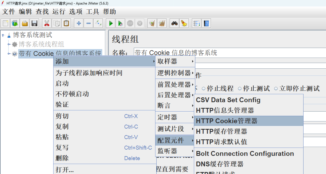Choose 添加 in the context menu
326x174 pixels.
coord(104,61)
